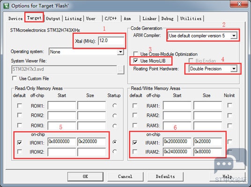Check the IRAM2 default checkbox
Viewport: 251px width, 187px height.
(135, 151)
